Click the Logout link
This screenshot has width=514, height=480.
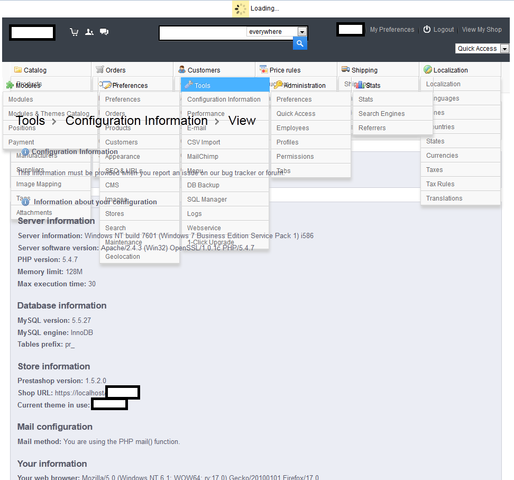(x=444, y=30)
